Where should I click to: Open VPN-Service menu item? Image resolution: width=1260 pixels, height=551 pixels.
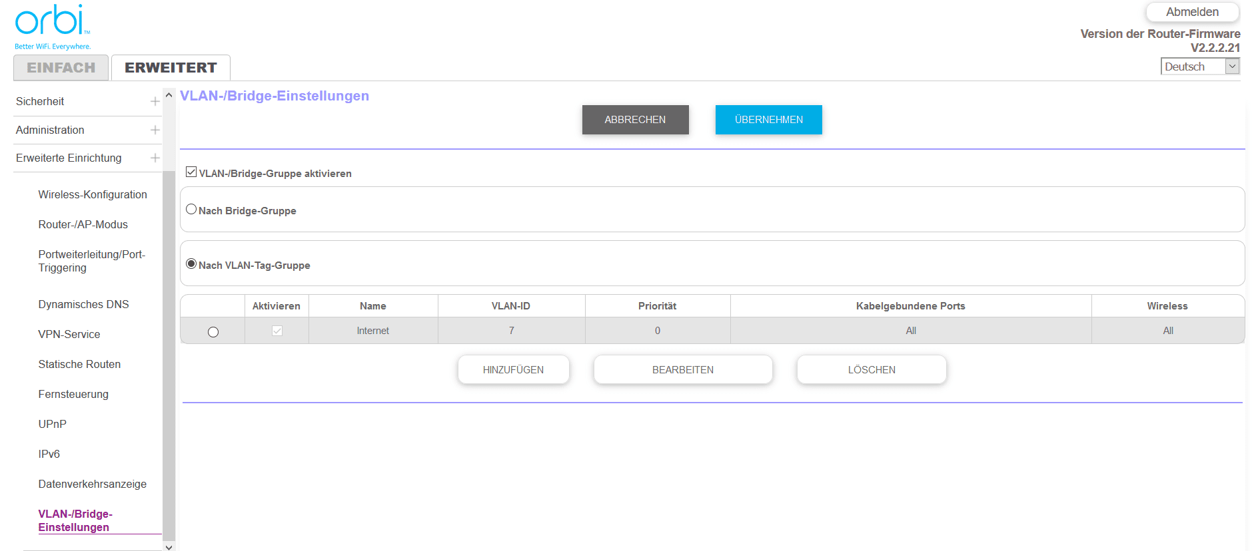pos(69,334)
